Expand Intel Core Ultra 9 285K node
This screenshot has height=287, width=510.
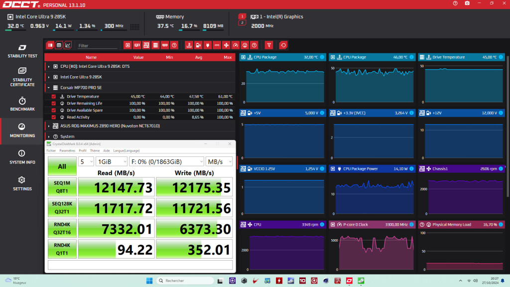49,77
